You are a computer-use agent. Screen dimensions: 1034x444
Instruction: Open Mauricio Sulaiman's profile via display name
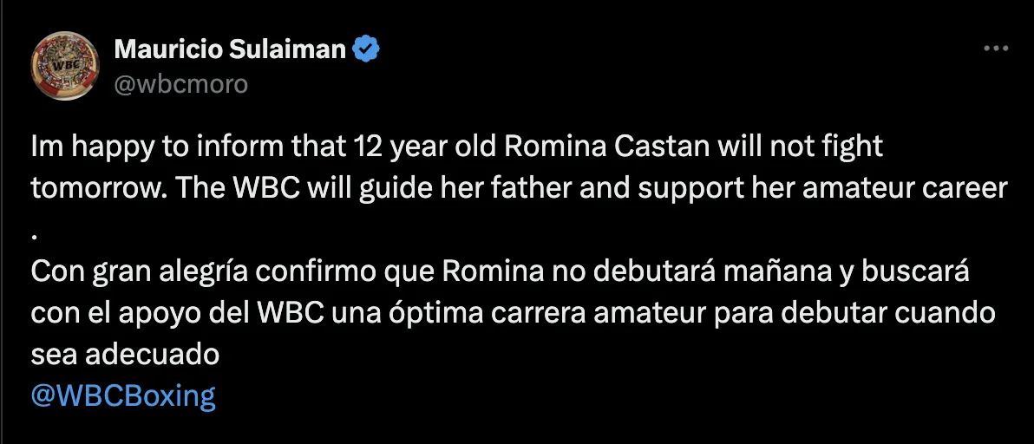[x=229, y=49]
